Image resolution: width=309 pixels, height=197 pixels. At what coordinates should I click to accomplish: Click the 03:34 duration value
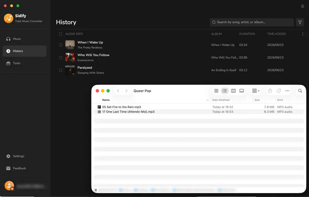click(x=243, y=45)
